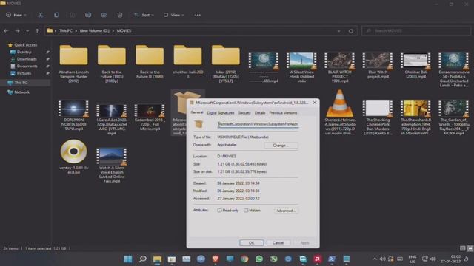474x266 pixels.
Task: Open WhatsApp from taskbar
Action: pos(259,259)
